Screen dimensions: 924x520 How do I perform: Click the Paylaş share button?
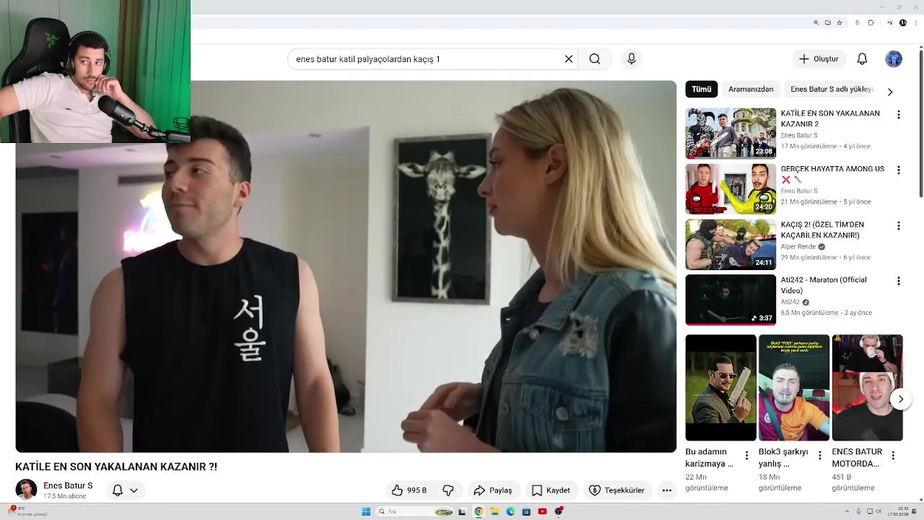pos(493,490)
